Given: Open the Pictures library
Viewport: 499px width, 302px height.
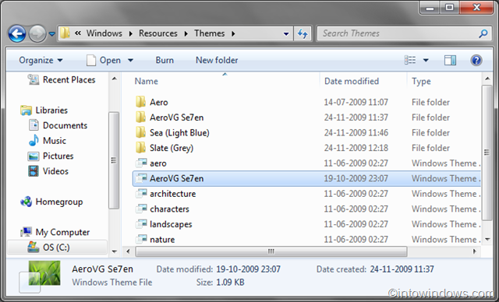Looking at the screenshot, I should 51,156.
